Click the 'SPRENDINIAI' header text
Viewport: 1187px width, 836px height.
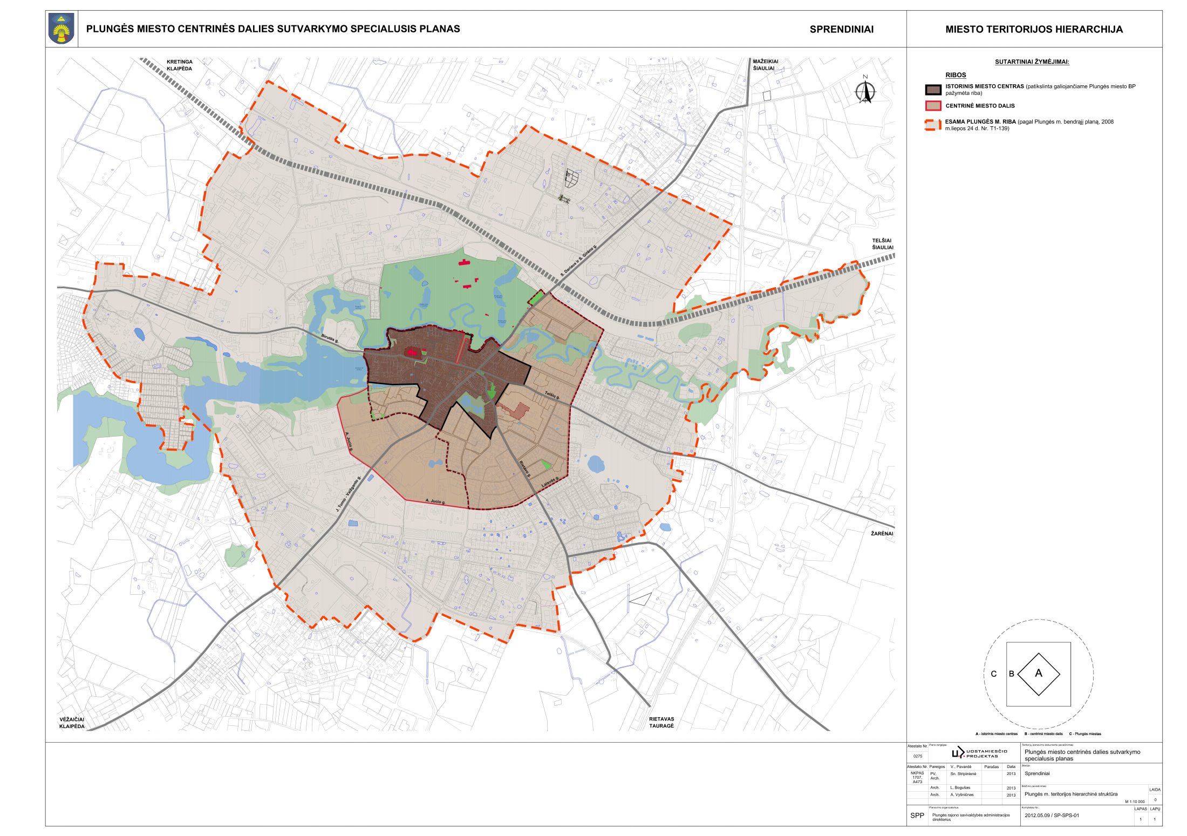[841, 30]
